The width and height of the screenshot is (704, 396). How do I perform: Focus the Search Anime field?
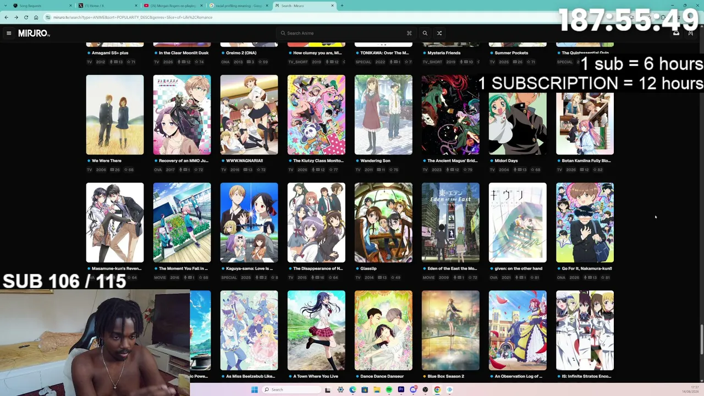(x=346, y=33)
